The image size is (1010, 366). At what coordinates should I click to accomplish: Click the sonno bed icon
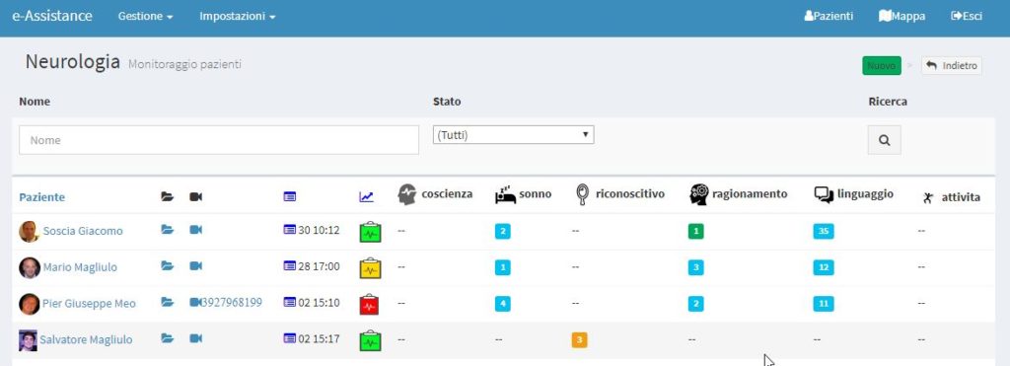[x=505, y=194]
